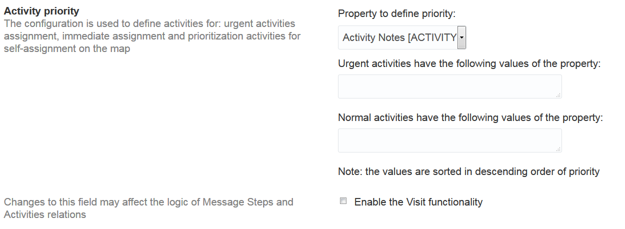
Task: Click the 'assignment, immediate assignment and prioritization' line
Action: click(x=152, y=36)
